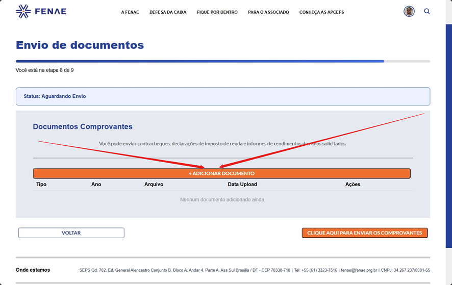
Task: Open the Defesa da Caixa menu
Action: (168, 12)
